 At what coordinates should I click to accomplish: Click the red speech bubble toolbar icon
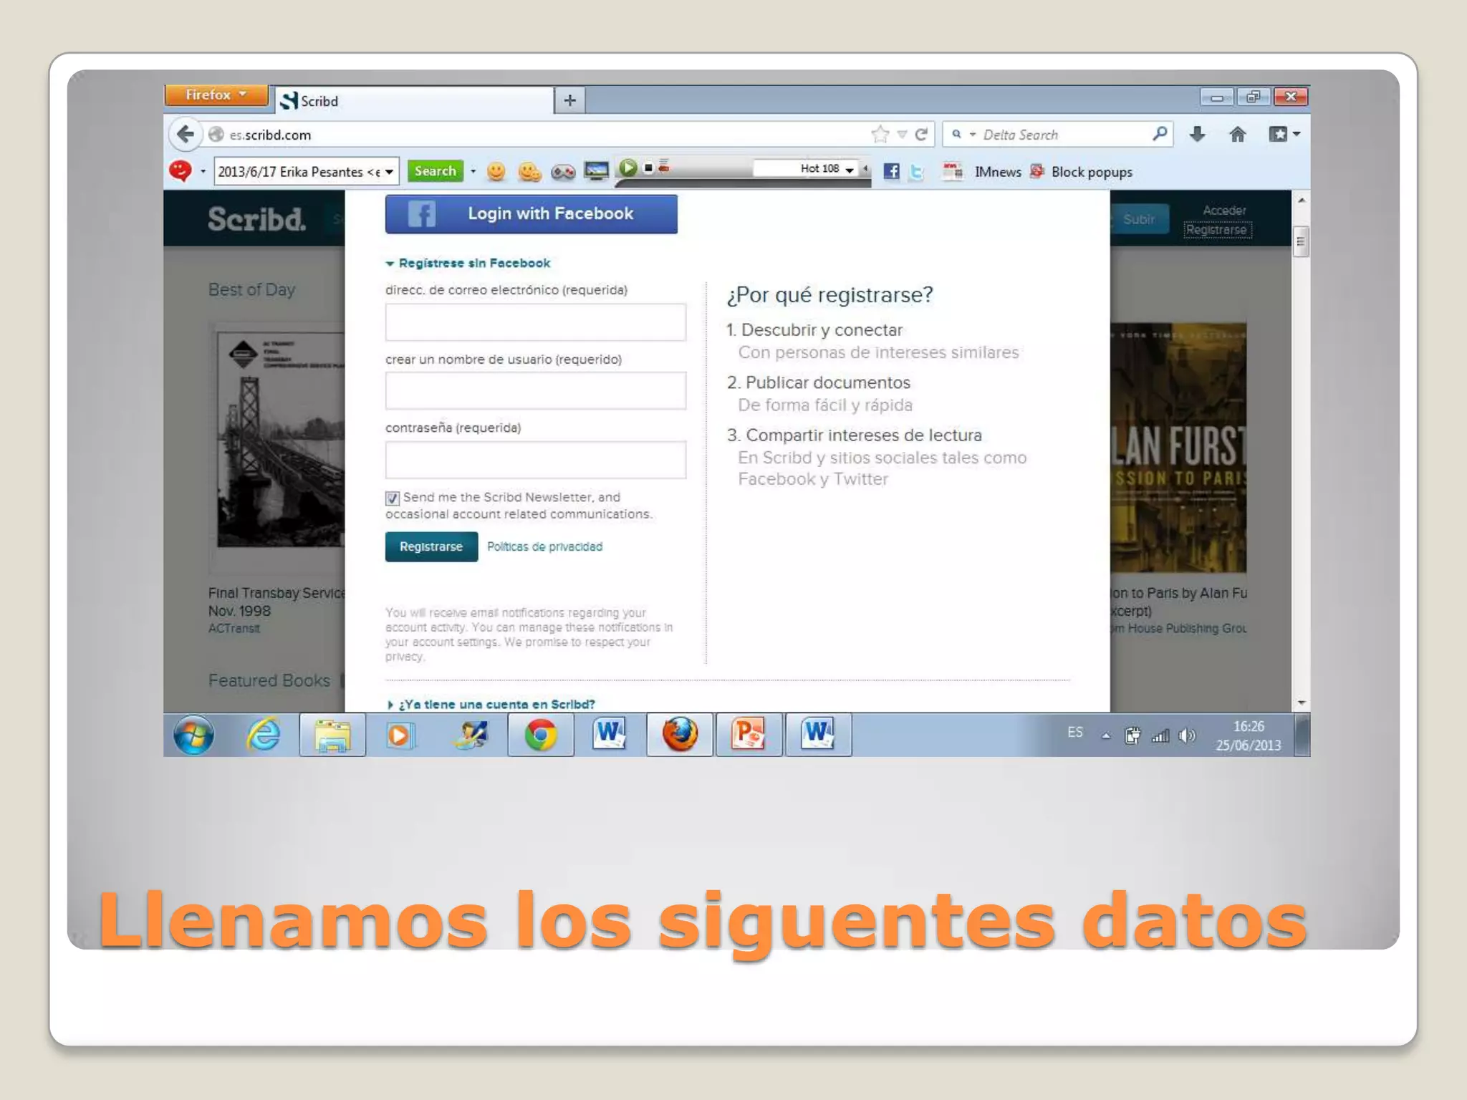(181, 171)
